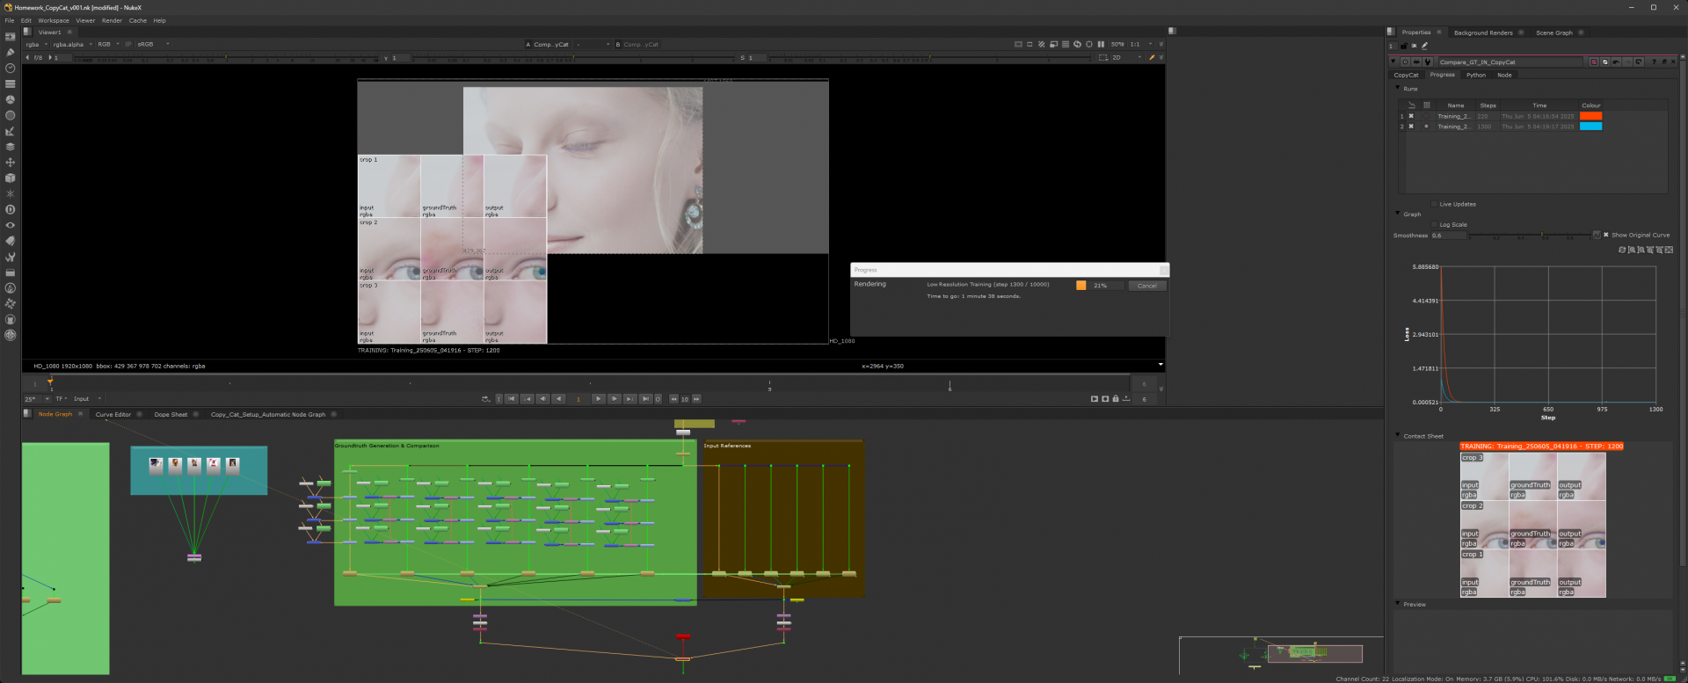Click the orange colour swatch of first run
The image size is (1688, 683).
click(x=1590, y=116)
